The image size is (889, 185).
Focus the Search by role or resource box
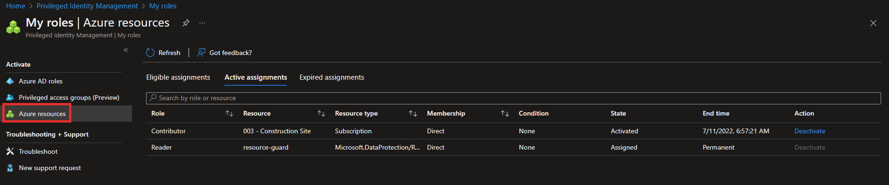(x=513, y=98)
